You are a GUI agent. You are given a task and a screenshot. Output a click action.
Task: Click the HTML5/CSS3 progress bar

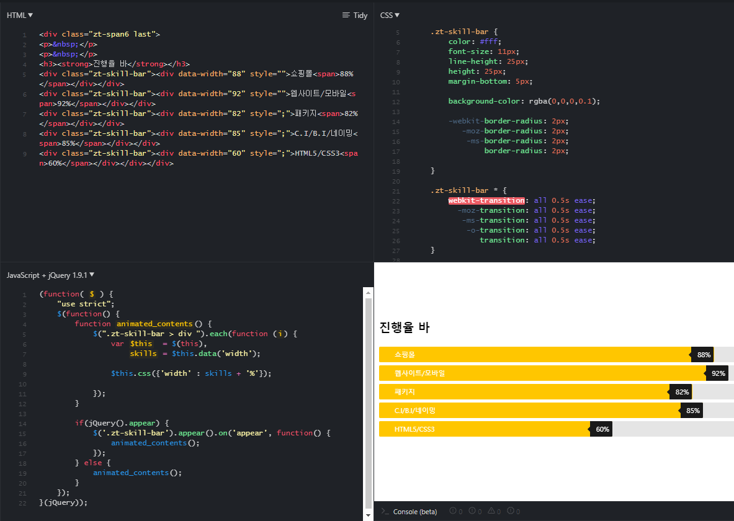pos(484,429)
